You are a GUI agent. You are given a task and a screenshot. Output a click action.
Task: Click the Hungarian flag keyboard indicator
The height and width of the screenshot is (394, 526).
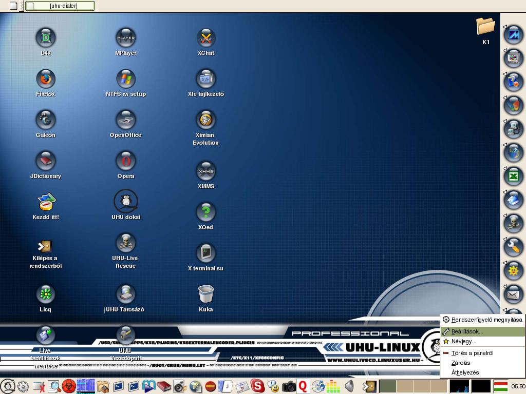point(500,386)
